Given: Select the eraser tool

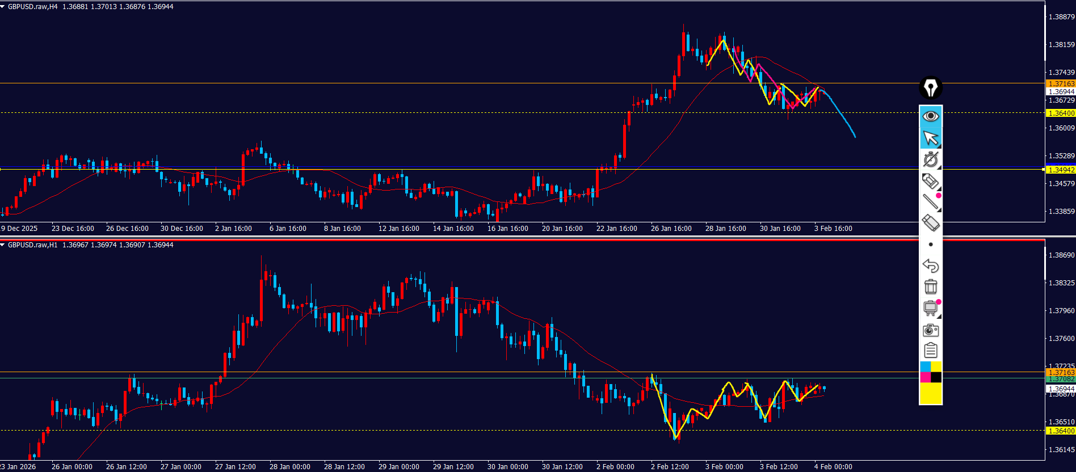Looking at the screenshot, I should coord(931,223).
